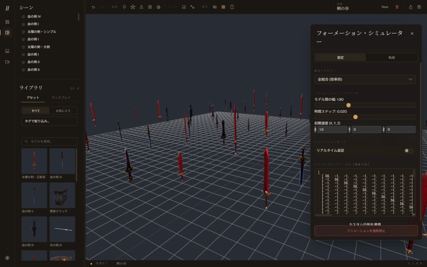This screenshot has height=267, width=427.
Task: Select the 血の剣 V thumbnail
Action: (34, 195)
